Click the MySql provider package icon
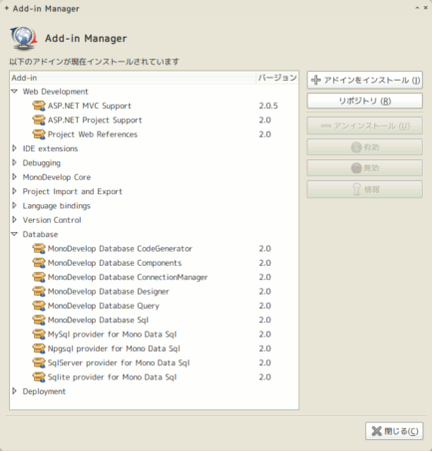 [39, 335]
